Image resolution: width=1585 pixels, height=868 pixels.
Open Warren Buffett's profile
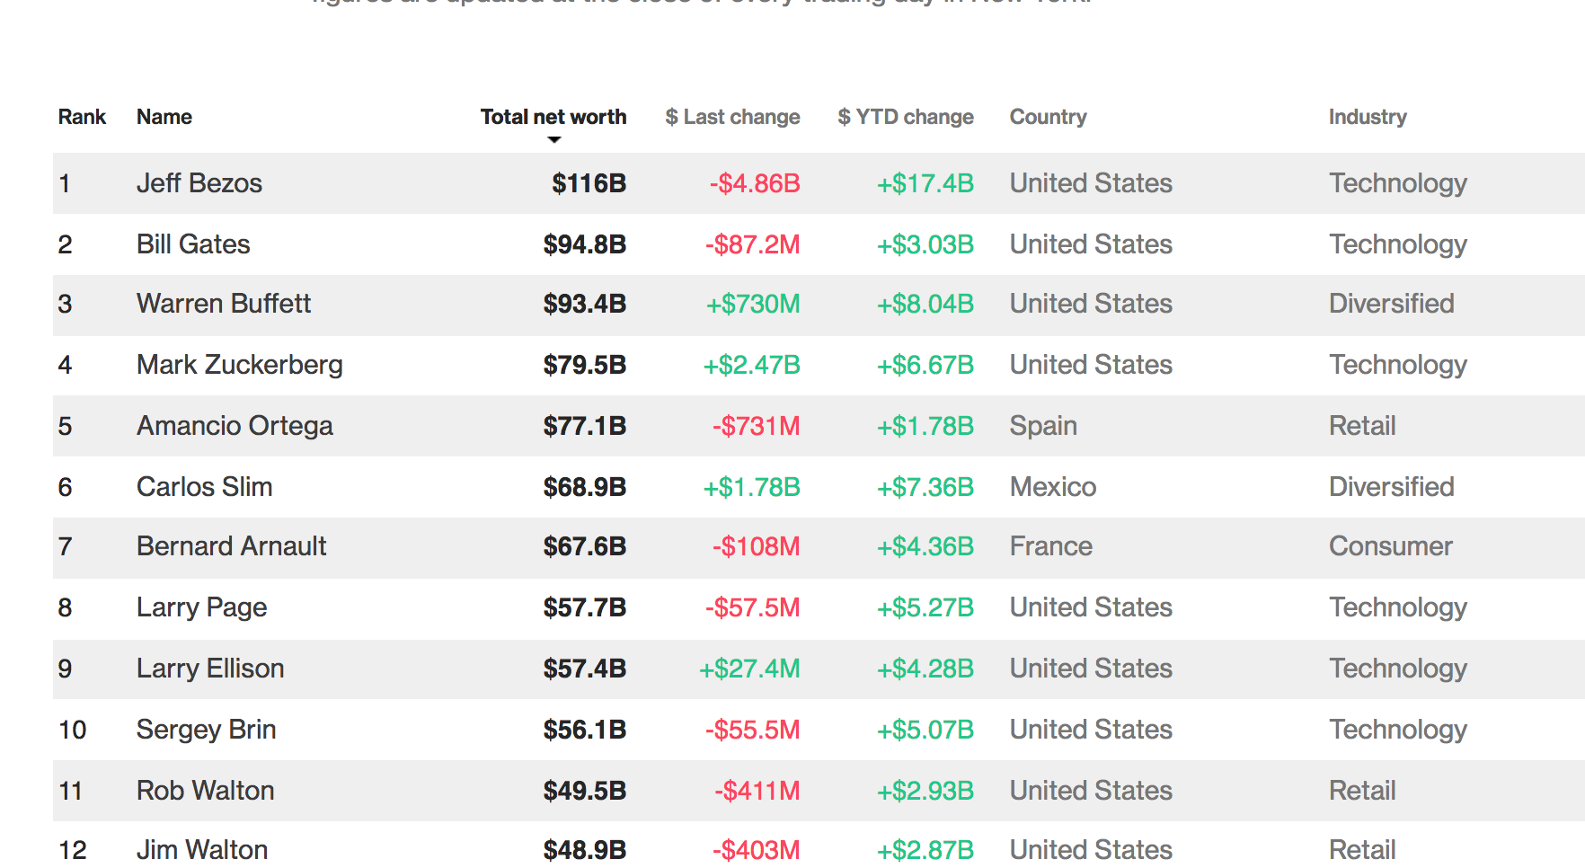tap(224, 304)
